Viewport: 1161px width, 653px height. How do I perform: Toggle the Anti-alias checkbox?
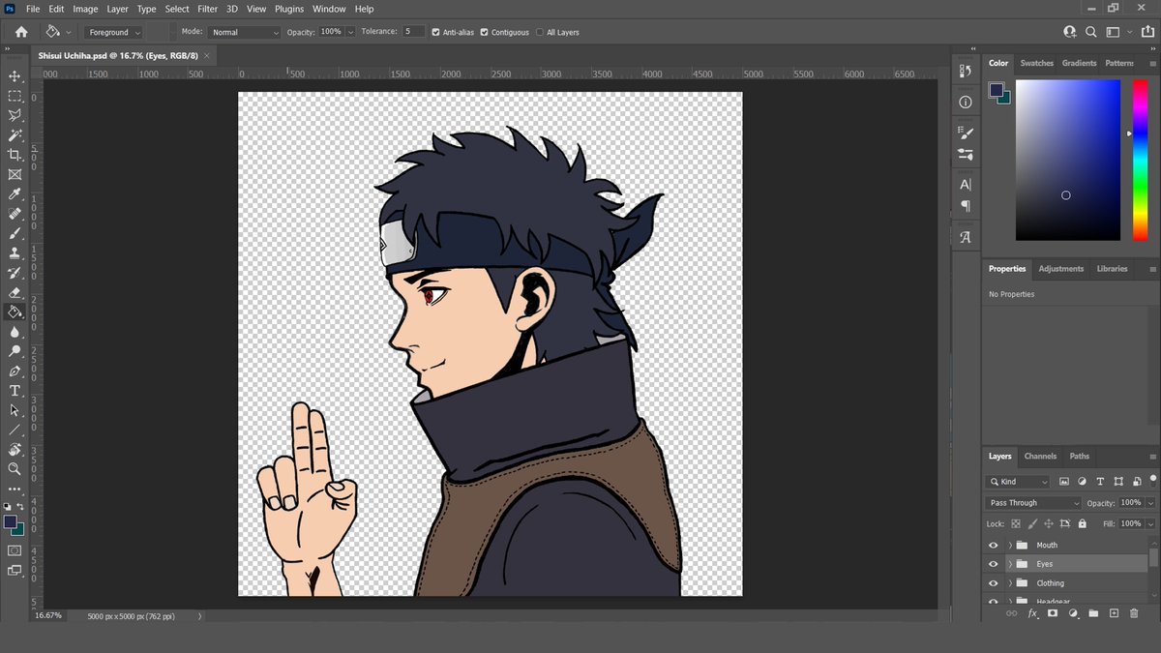click(x=435, y=32)
